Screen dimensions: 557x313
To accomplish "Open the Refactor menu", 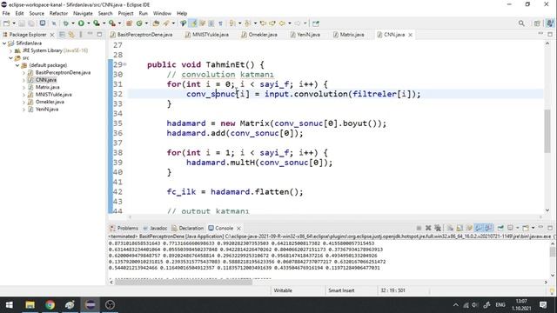I will click(58, 14).
